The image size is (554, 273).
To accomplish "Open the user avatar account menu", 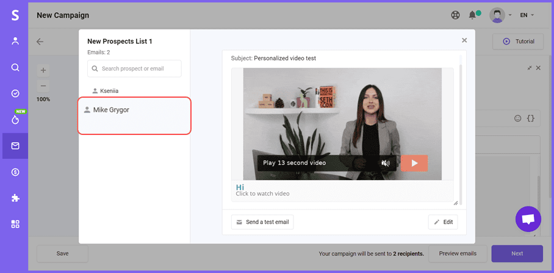I will point(498,15).
